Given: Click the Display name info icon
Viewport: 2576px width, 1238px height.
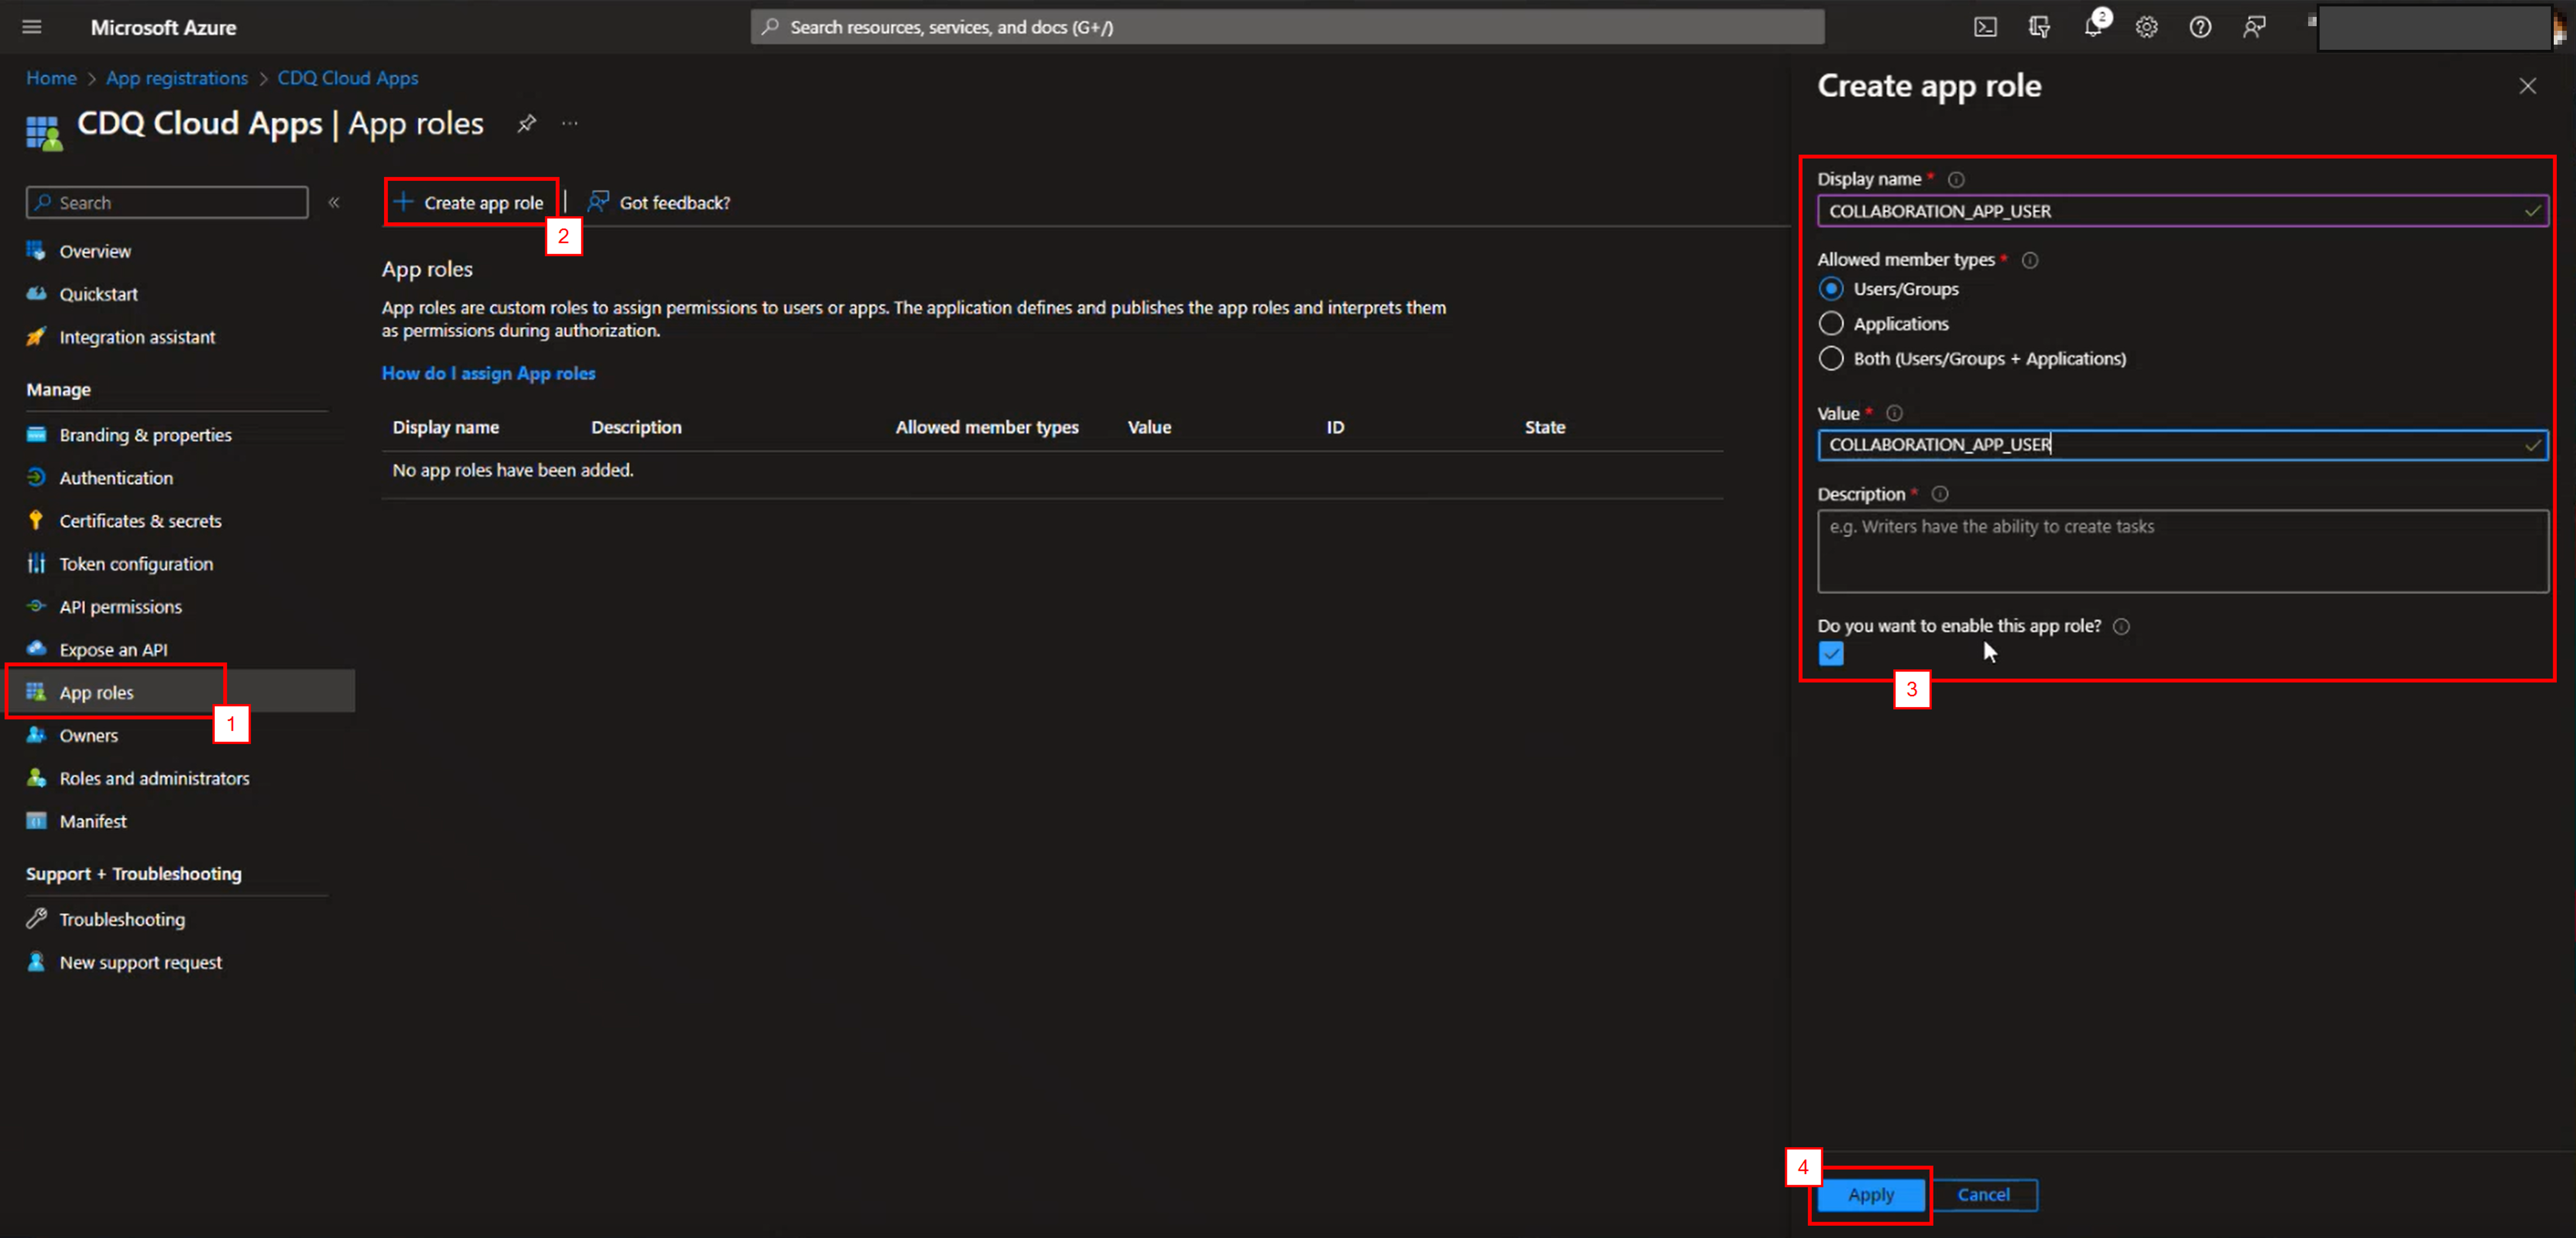Looking at the screenshot, I should click(x=1956, y=179).
